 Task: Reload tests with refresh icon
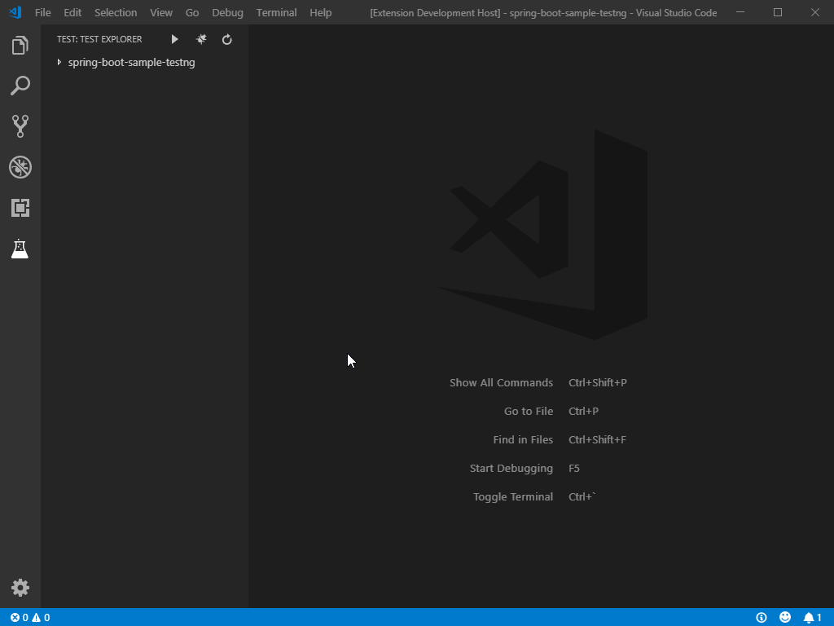[227, 39]
